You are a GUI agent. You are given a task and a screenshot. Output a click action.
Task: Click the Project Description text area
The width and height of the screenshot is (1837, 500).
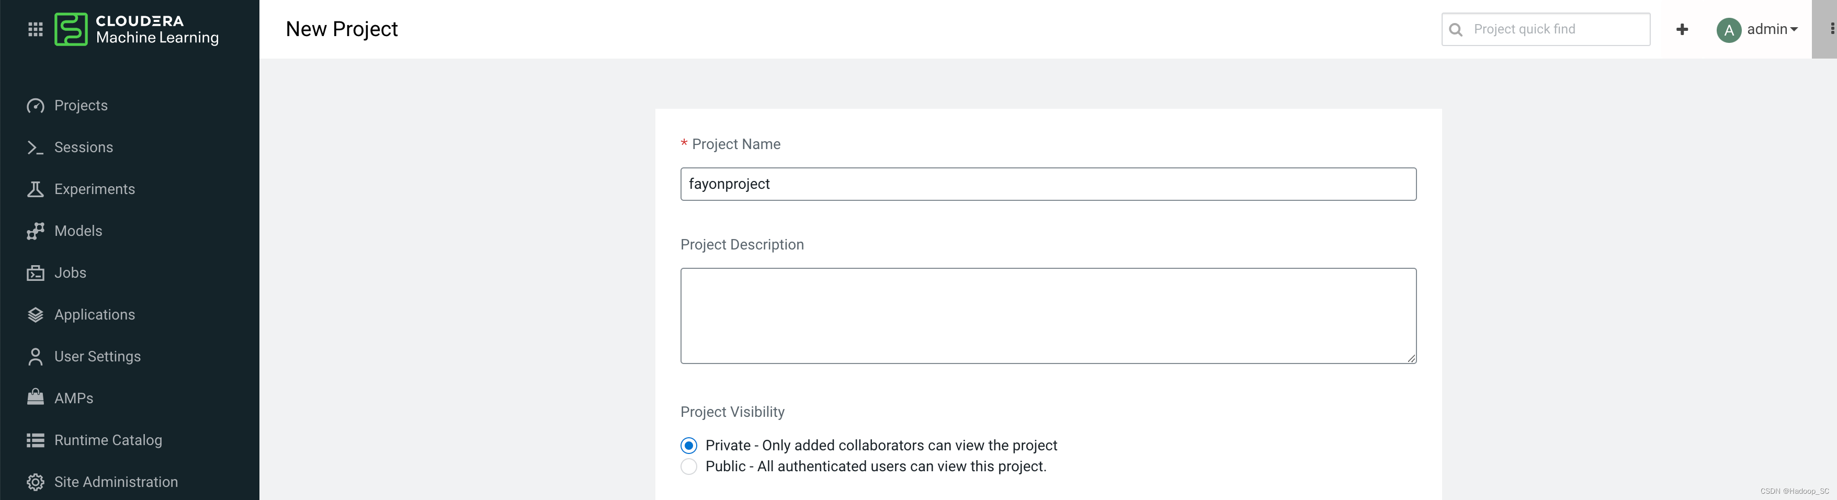pos(1048,315)
